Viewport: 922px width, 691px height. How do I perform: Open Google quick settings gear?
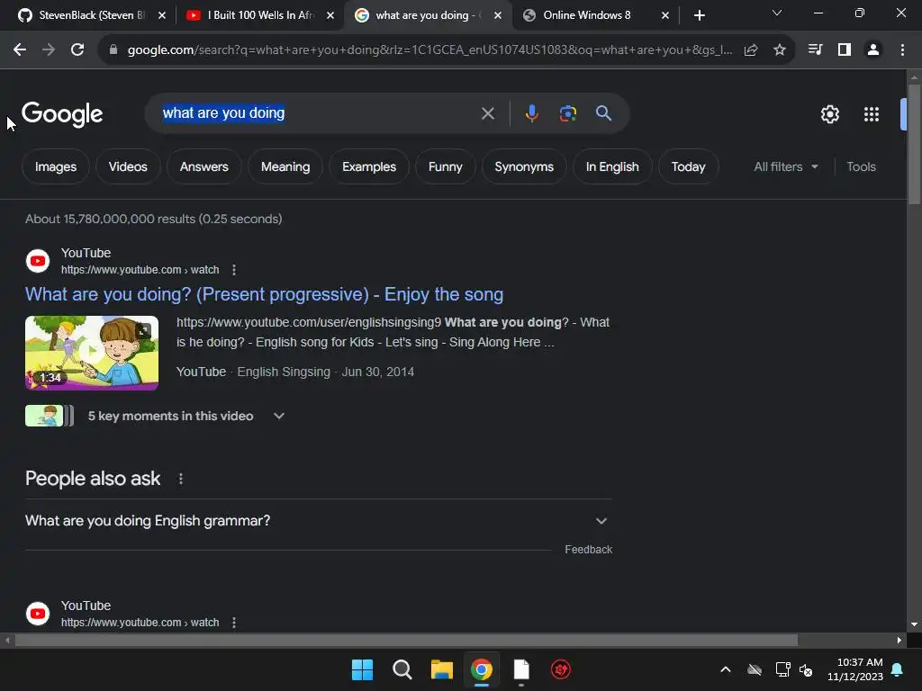[x=829, y=114]
